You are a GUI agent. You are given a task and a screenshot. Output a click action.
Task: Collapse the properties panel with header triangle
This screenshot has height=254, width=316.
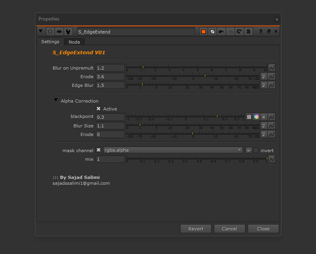41,31
